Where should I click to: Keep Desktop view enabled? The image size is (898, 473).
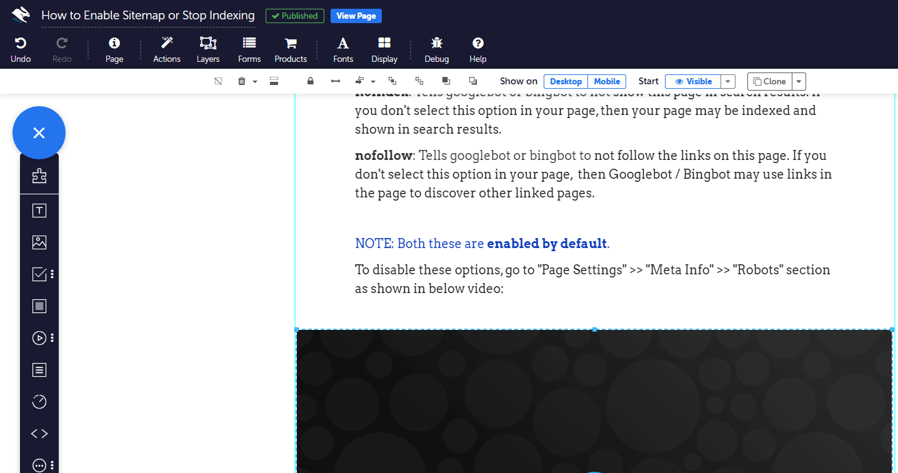[x=566, y=81]
